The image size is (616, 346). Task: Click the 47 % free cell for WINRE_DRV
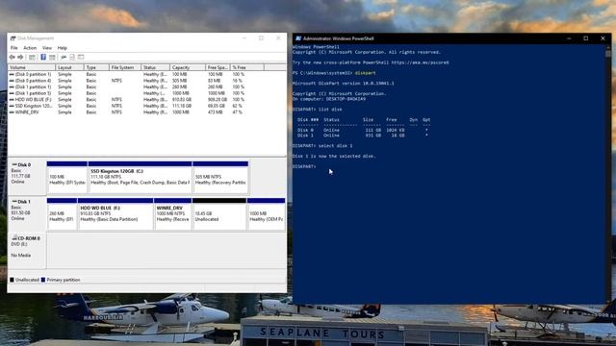click(x=238, y=112)
